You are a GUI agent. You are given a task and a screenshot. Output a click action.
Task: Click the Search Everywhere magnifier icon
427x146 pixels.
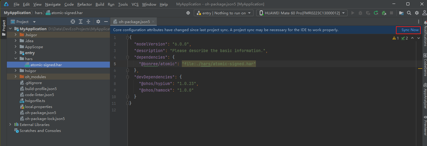pos(409,13)
